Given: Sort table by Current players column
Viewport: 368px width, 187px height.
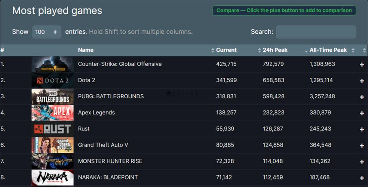Looking at the screenshot, I should click(x=226, y=50).
